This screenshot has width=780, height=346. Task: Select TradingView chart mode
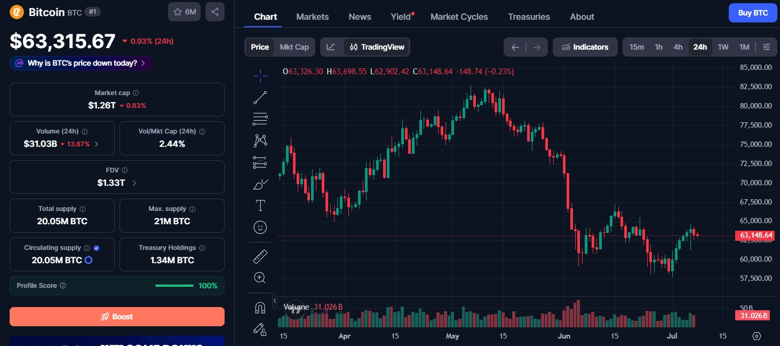377,47
